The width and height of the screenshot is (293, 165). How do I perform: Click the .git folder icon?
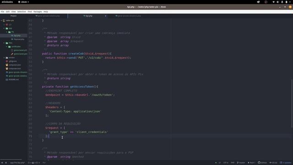[x=7, y=24]
